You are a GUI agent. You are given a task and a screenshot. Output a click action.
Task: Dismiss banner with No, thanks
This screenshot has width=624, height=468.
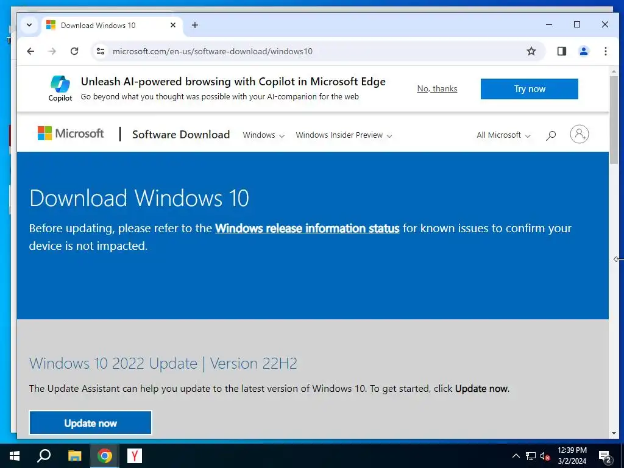click(x=437, y=89)
